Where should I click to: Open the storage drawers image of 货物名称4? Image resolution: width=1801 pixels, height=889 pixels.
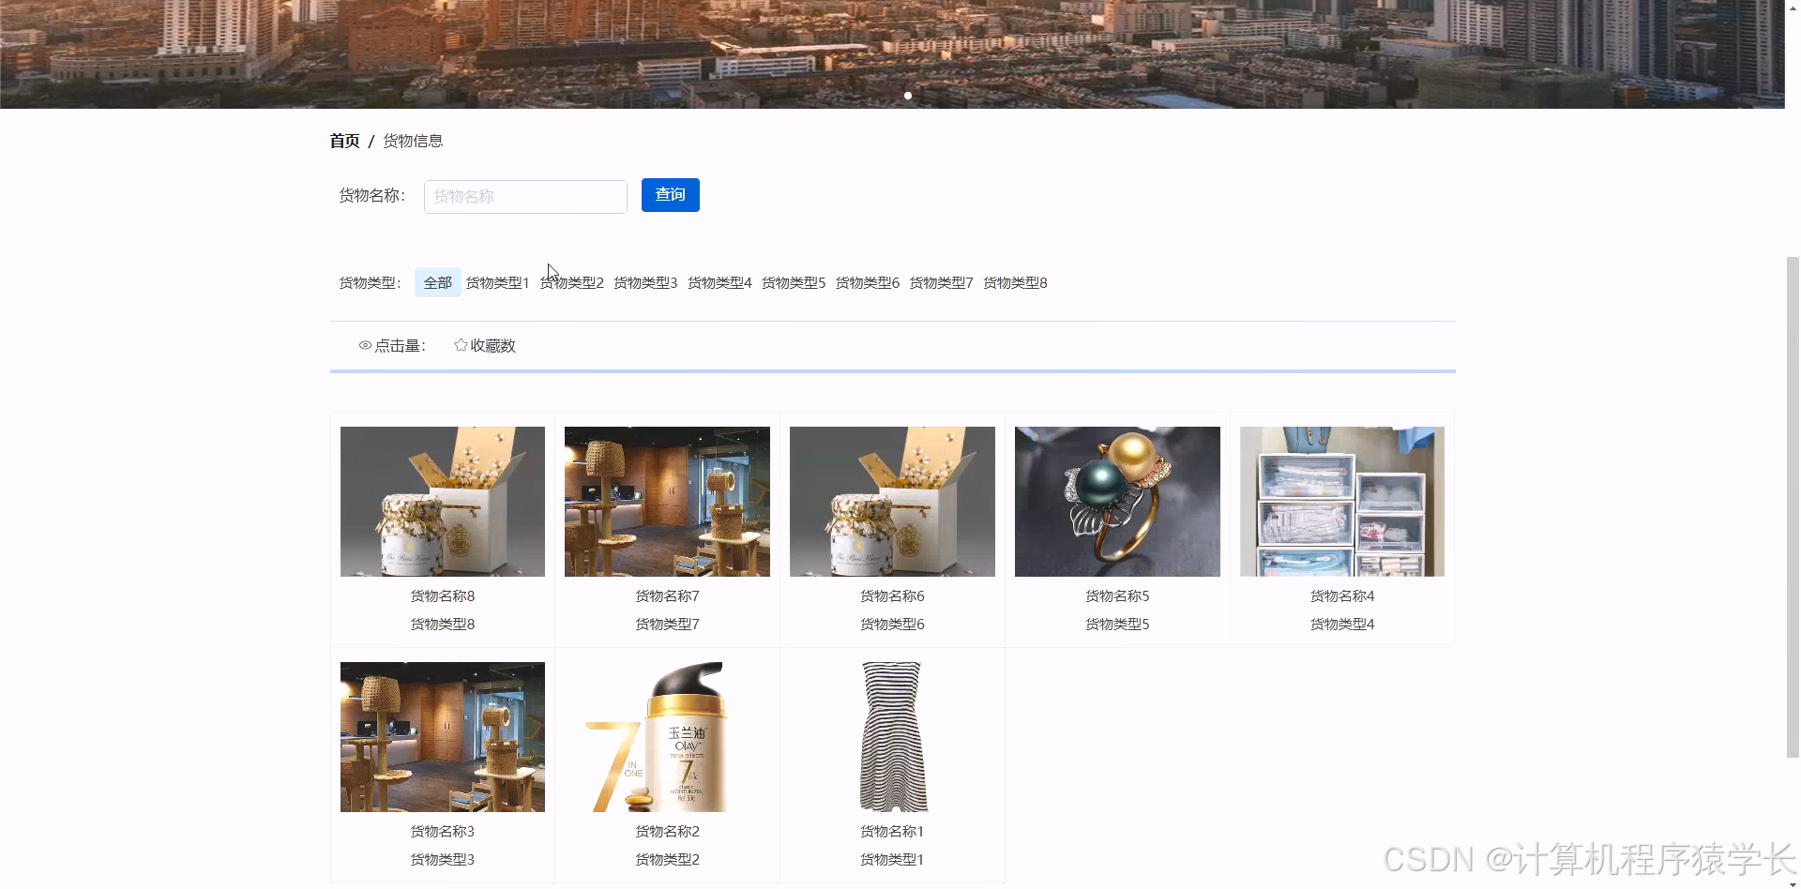pos(1342,502)
